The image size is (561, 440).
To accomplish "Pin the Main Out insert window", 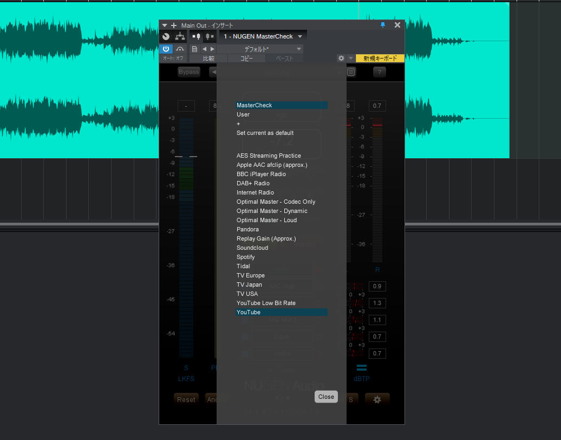I will [383, 25].
